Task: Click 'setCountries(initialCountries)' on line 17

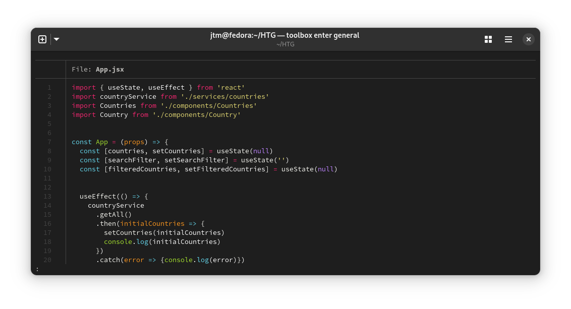Action: pyautogui.click(x=164, y=233)
